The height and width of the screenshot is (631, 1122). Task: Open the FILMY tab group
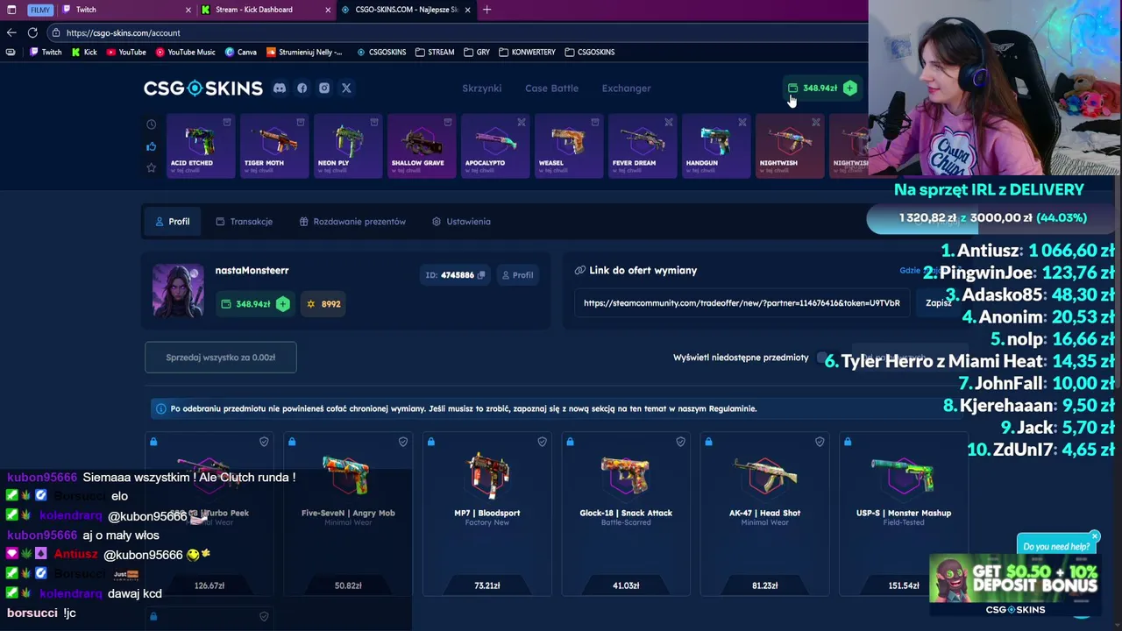pyautogui.click(x=39, y=10)
